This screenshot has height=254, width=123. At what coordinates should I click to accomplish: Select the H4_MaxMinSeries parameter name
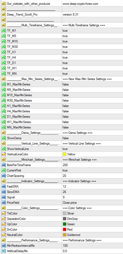19,111
